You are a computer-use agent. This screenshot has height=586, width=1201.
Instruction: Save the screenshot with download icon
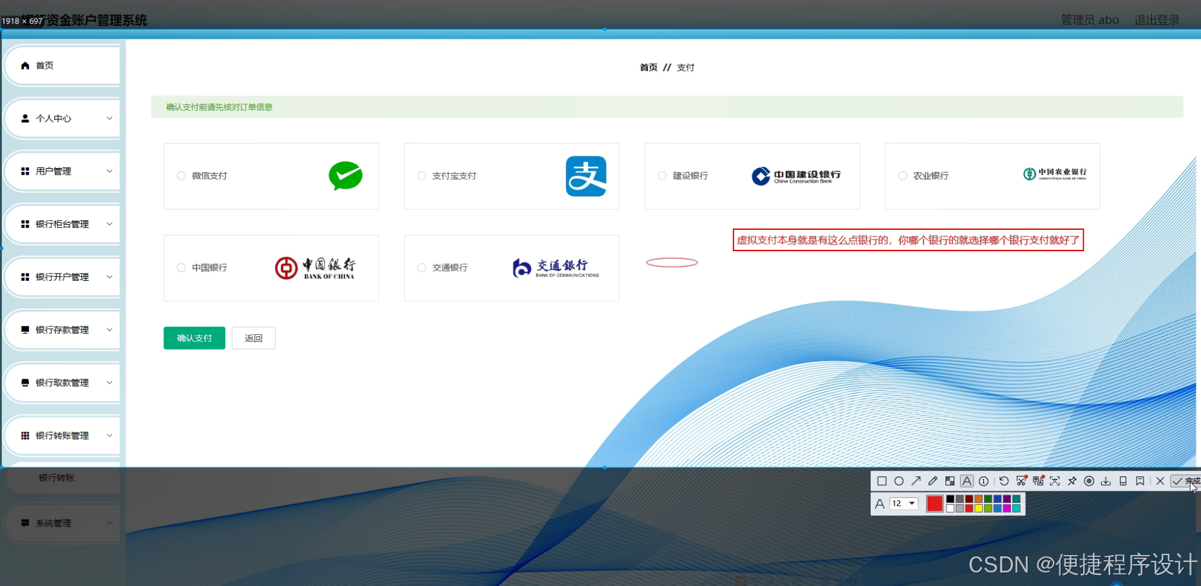(x=1106, y=481)
